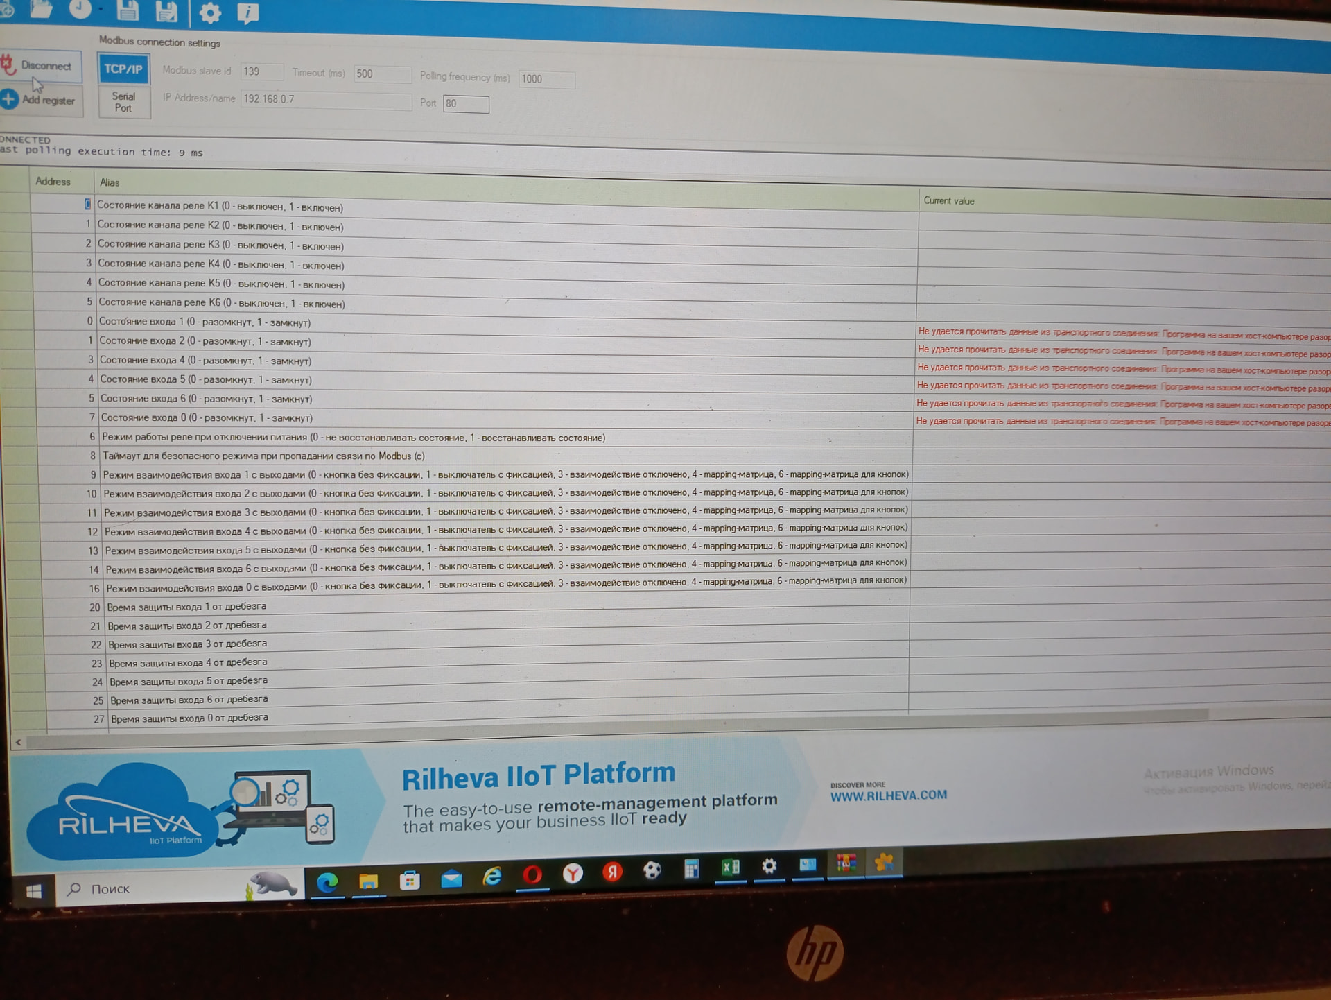
Task: Select the TCP/IP connection mode
Action: [x=123, y=69]
